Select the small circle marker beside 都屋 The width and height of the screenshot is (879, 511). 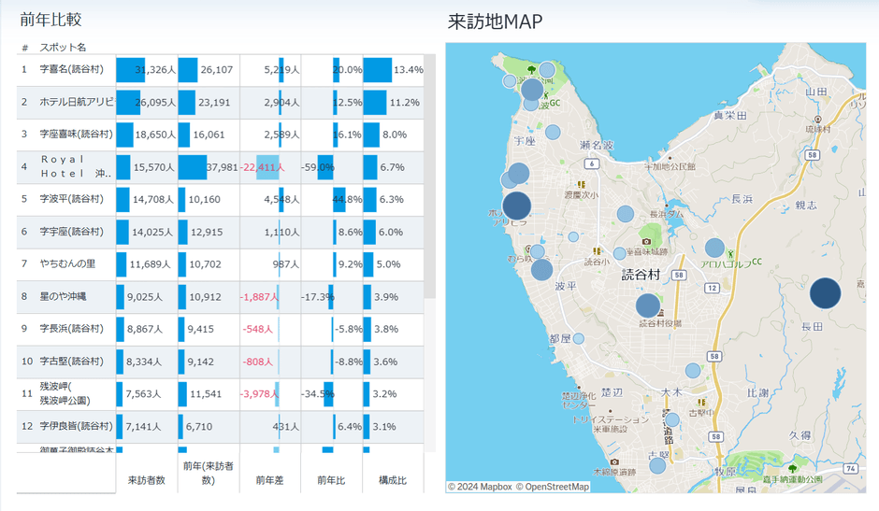coord(579,338)
